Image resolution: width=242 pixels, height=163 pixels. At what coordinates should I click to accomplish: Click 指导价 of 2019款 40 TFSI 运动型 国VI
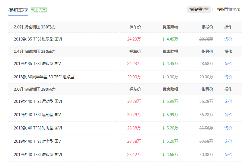coord(206,101)
